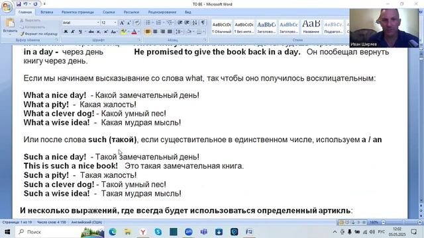
Task: Toggle bold (Ж) formatting
Action: pyautogui.click(x=66, y=32)
